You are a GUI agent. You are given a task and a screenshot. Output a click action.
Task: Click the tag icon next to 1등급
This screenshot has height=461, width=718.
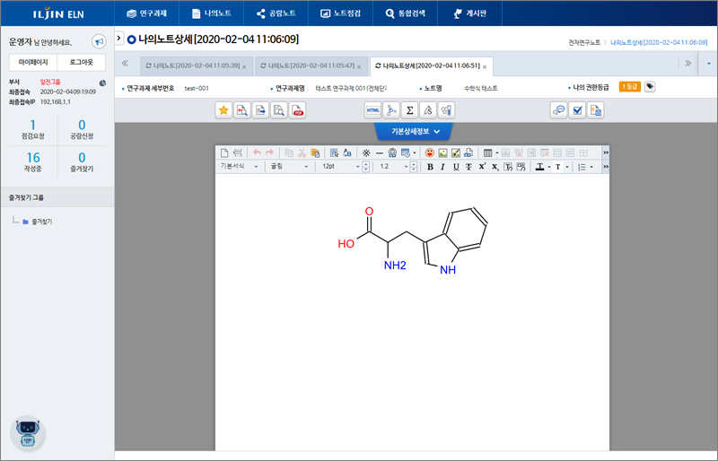coord(650,87)
